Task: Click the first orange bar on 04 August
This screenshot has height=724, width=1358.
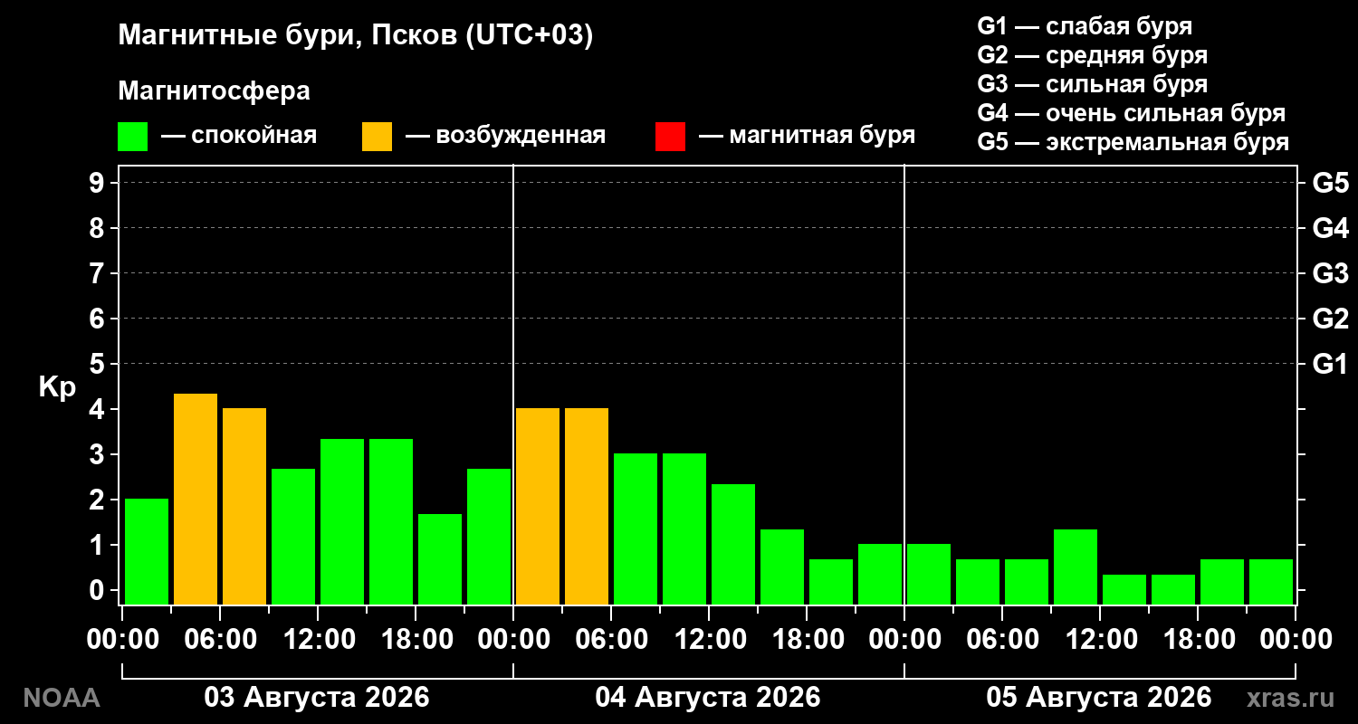Action: click(x=538, y=506)
